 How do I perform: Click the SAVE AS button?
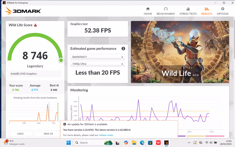[48, 133]
